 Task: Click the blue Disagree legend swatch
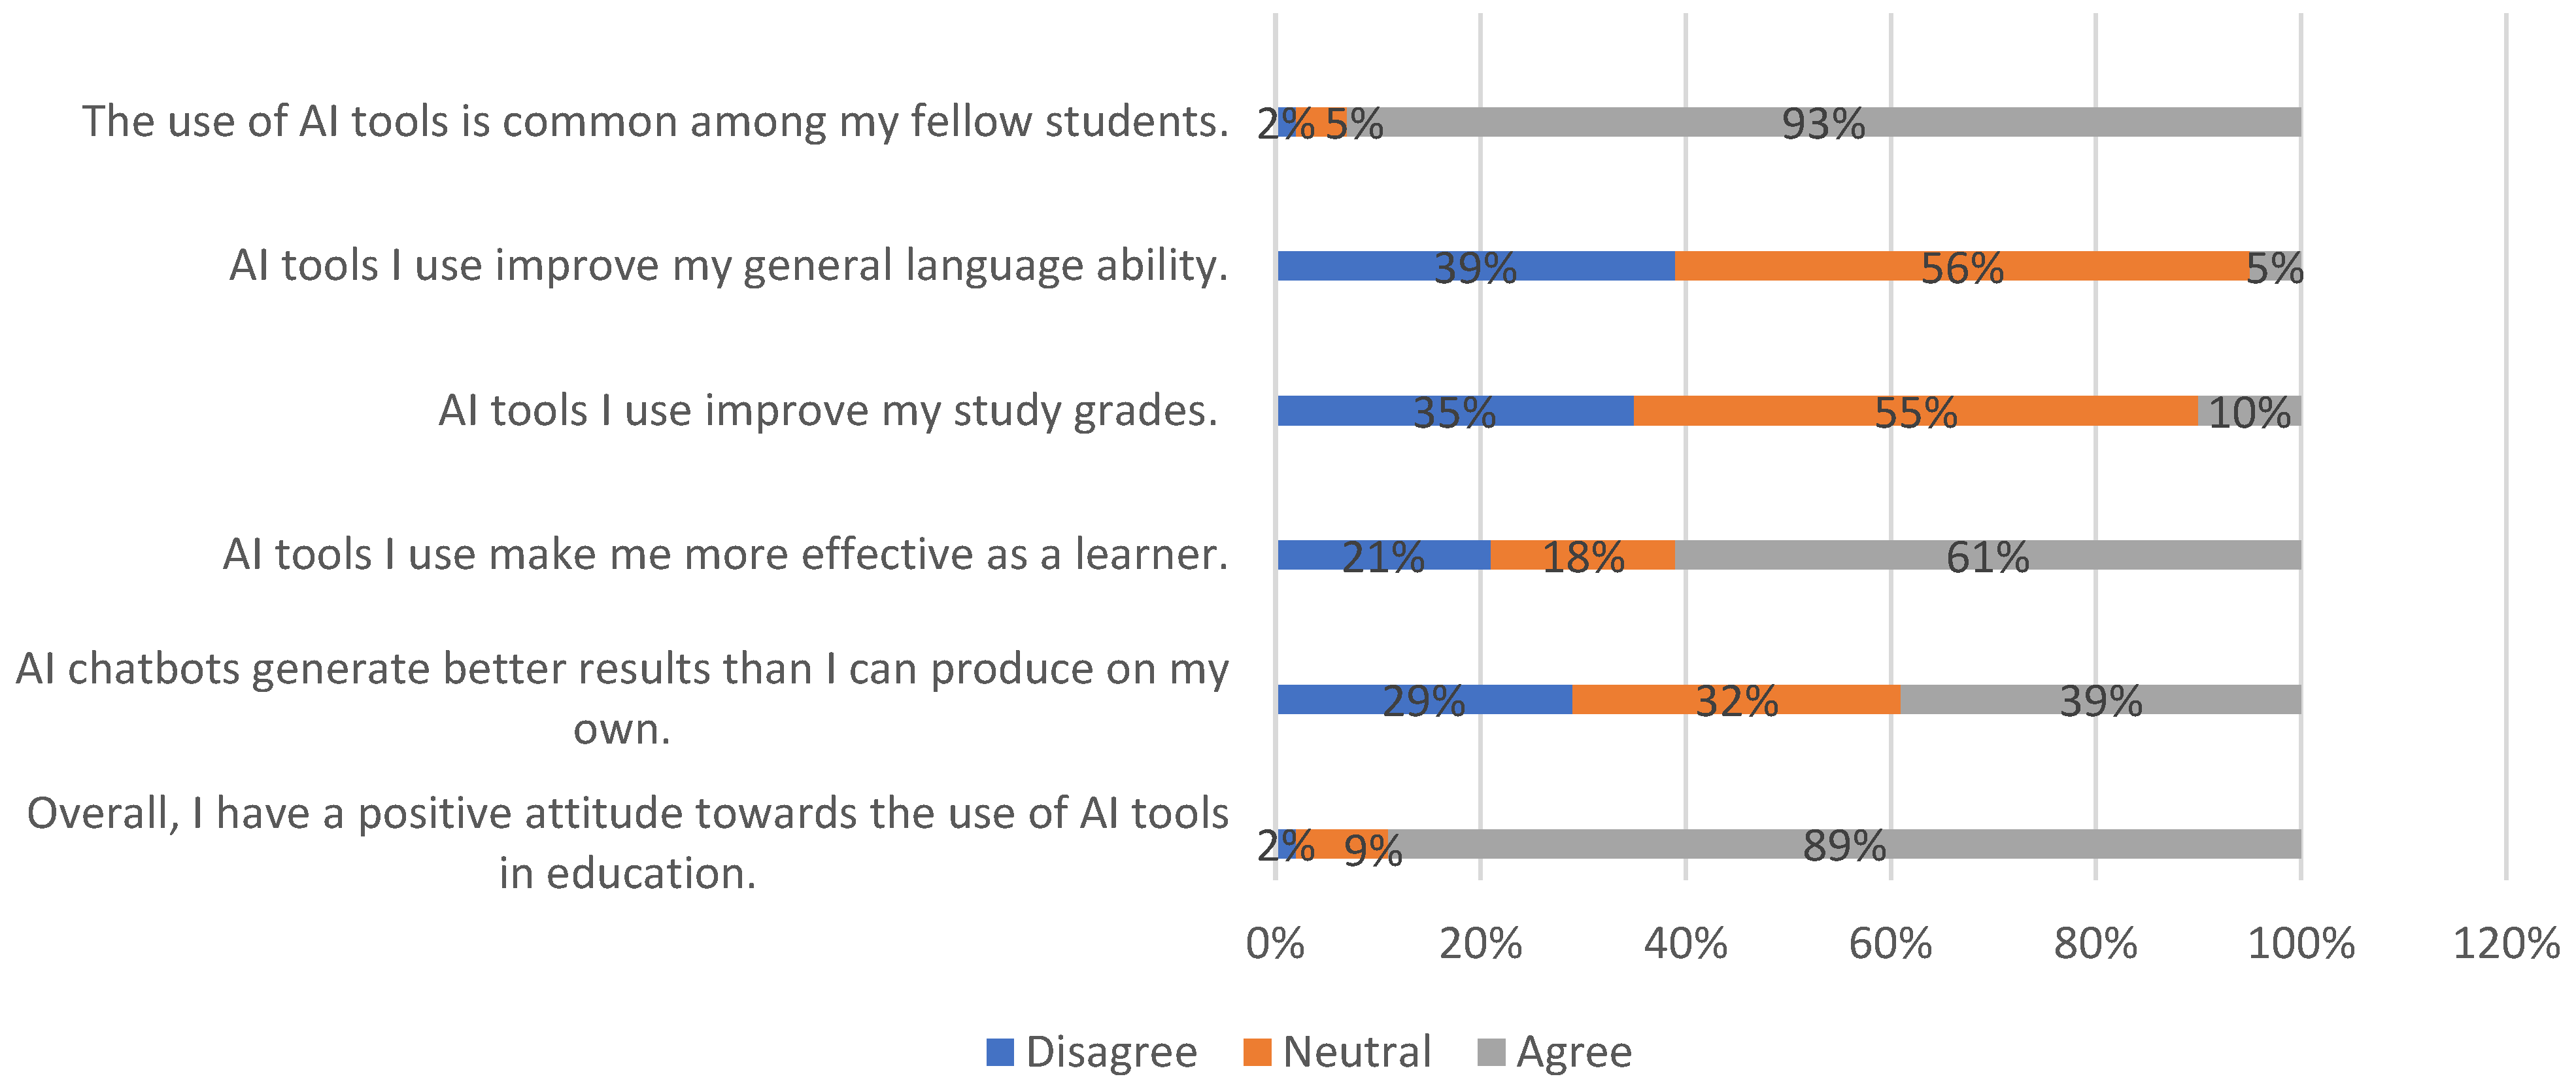click(999, 1052)
